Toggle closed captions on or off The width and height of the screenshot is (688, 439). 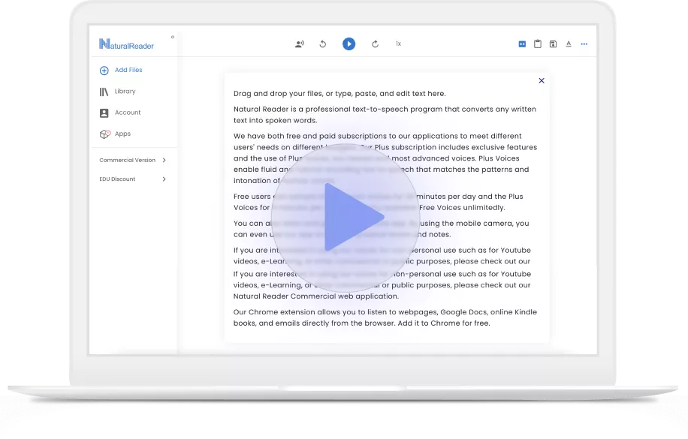(x=521, y=44)
